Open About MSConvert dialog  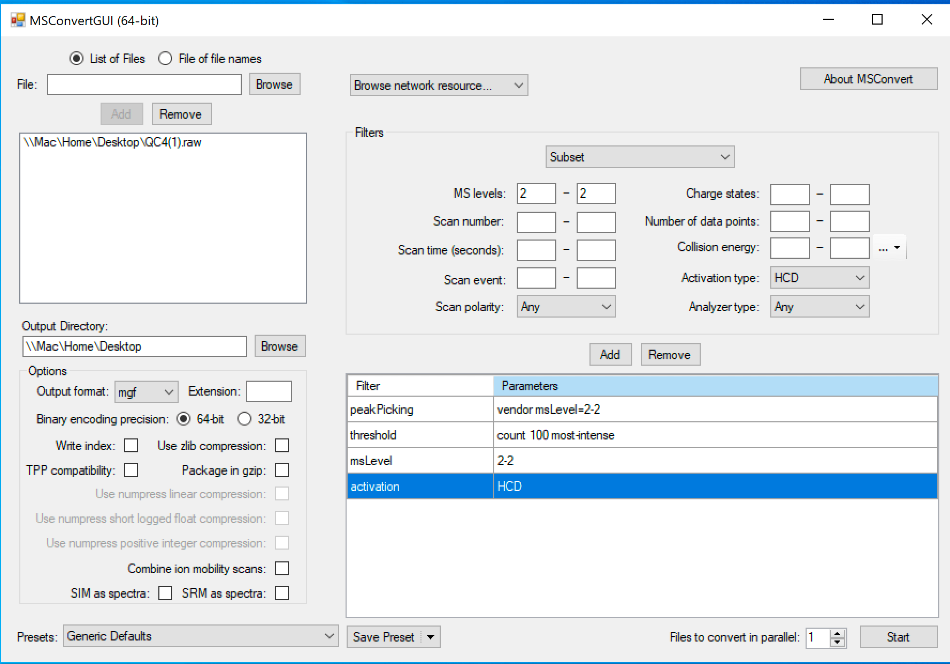click(x=869, y=79)
